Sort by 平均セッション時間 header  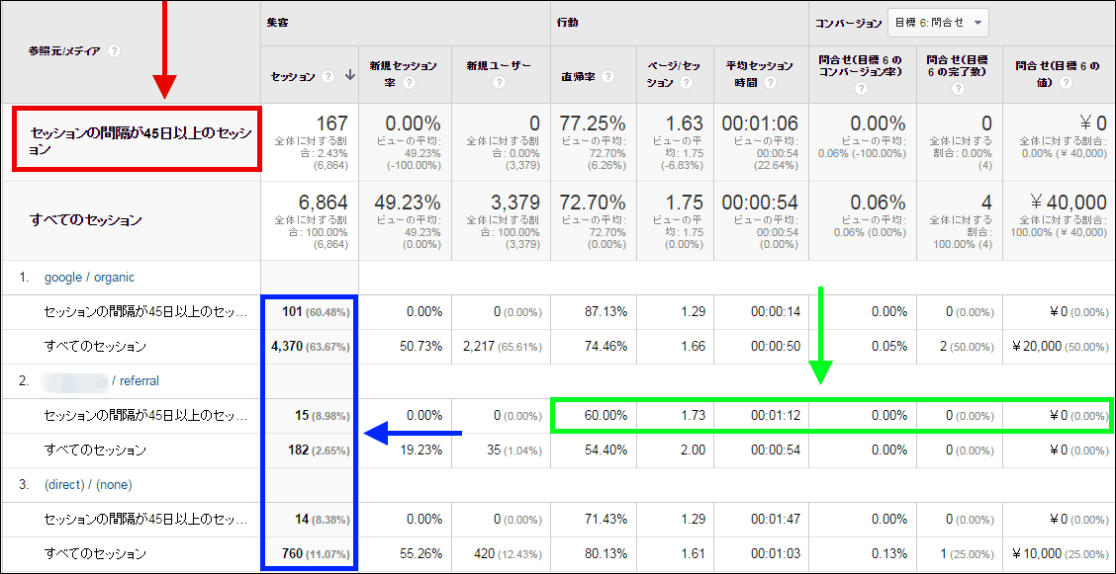(x=759, y=66)
